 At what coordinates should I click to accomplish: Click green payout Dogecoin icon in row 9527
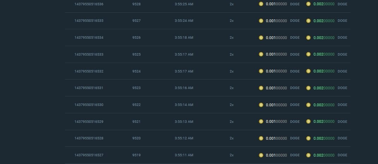(x=308, y=21)
